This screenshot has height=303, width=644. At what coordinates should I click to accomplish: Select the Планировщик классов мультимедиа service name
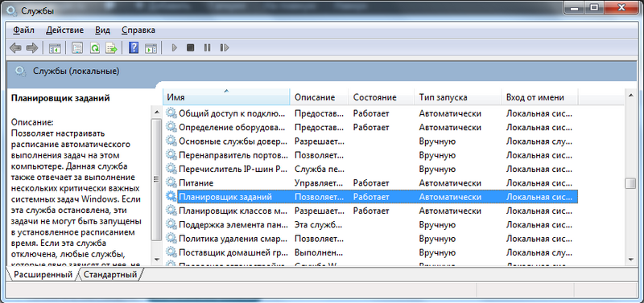233,211
